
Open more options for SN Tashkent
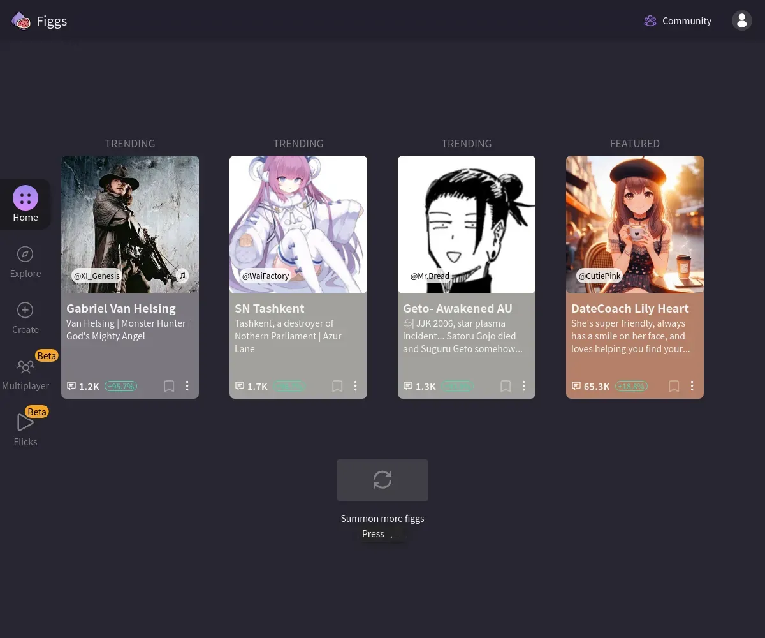click(356, 386)
